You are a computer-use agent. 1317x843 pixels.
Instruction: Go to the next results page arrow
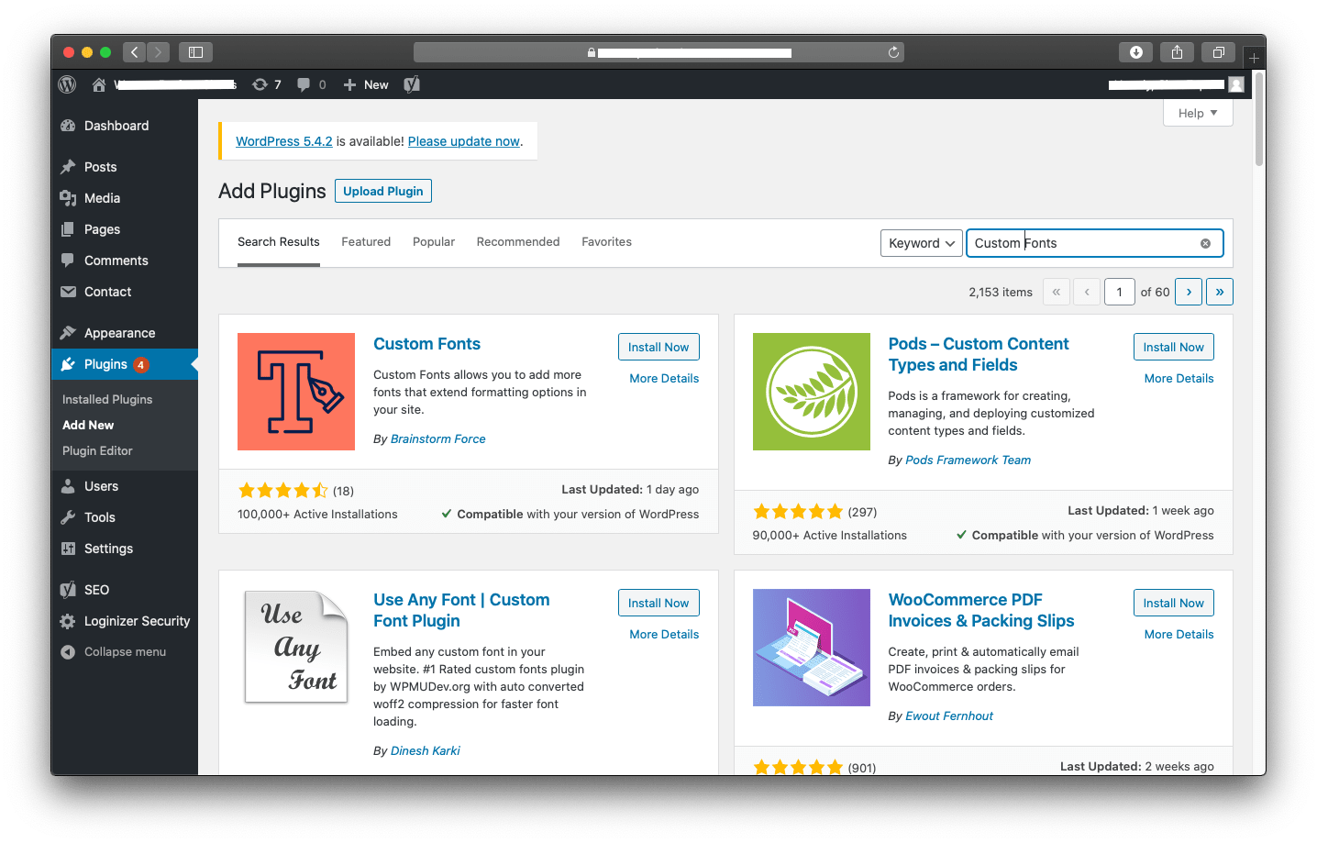click(x=1189, y=292)
